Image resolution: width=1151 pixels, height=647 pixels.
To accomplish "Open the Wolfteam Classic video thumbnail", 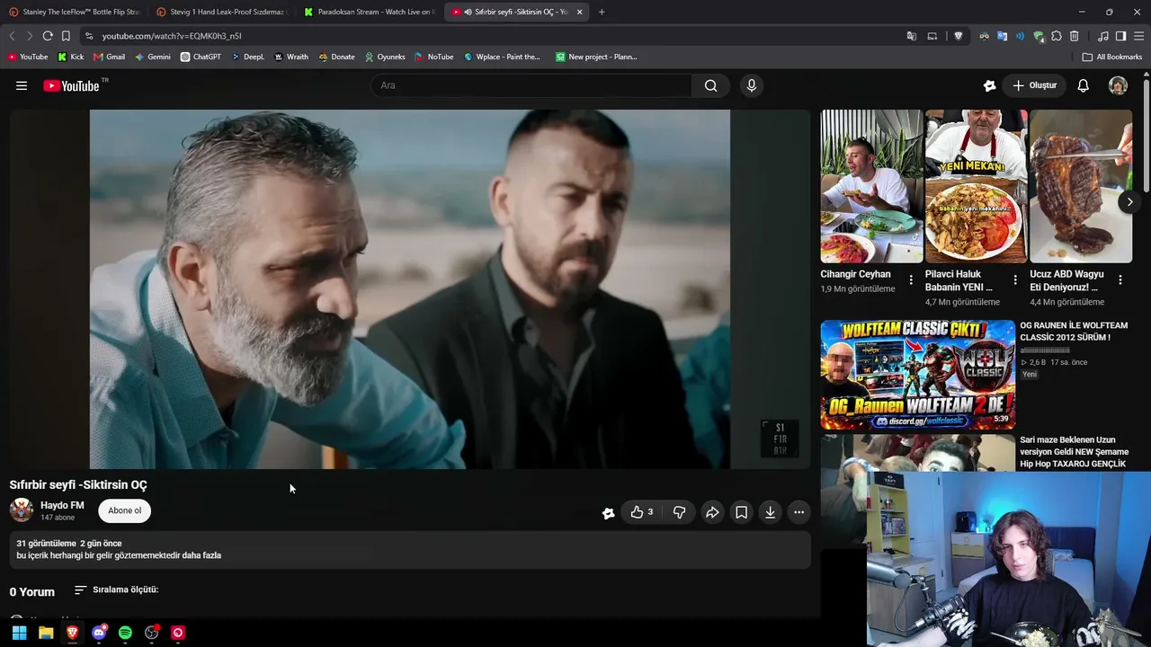I will (917, 375).
